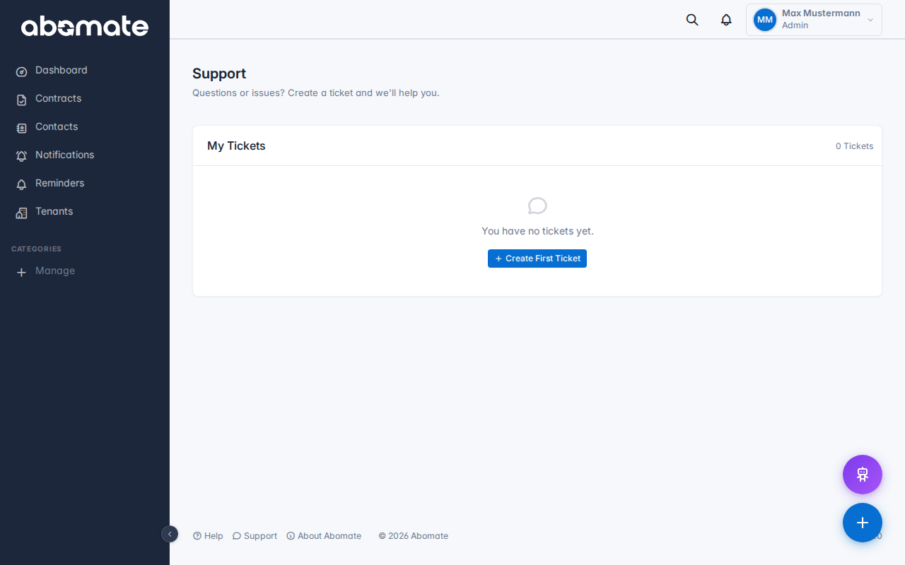Click the search magnifier in the top bar
Viewport: 905px width, 565px height.
tap(691, 20)
